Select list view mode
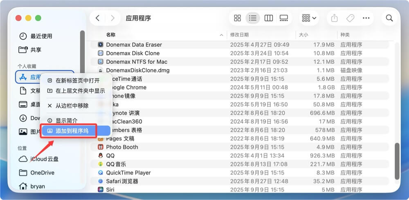 [253, 18]
